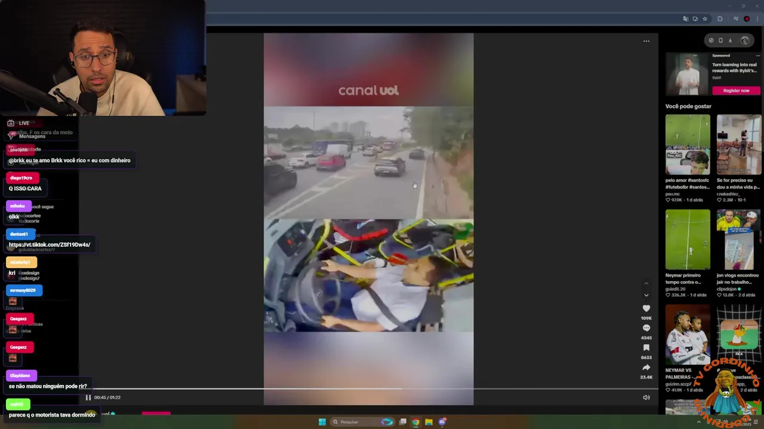Image resolution: width=764 pixels, height=429 pixels.
Task: Click the Mensagens label in the chat overlay
Action: pos(32,136)
